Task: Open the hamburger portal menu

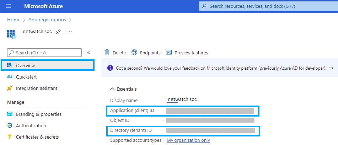Action: tap(9, 6)
